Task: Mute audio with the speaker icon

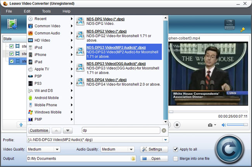Action: 224,125
